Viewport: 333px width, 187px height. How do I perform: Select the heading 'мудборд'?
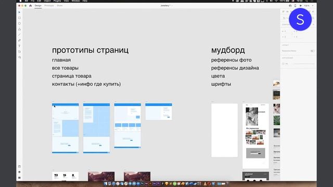(x=228, y=50)
